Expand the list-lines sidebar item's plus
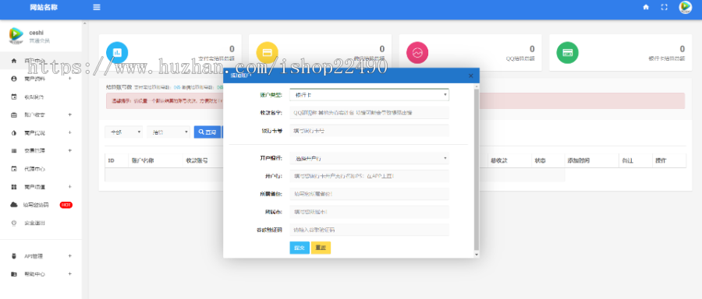 [70, 150]
